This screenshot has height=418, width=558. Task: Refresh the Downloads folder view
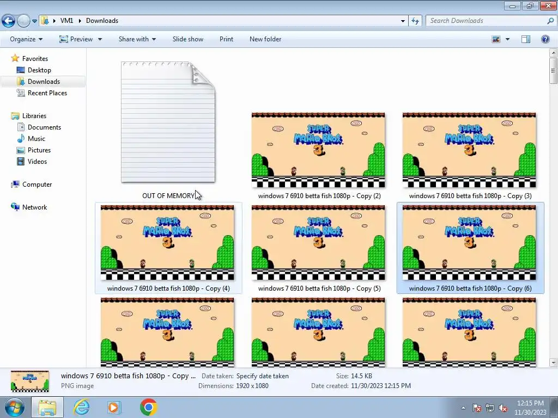pos(415,21)
